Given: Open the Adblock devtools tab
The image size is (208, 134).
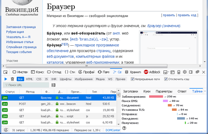Looking at the screenshot, I should click(x=152, y=72).
